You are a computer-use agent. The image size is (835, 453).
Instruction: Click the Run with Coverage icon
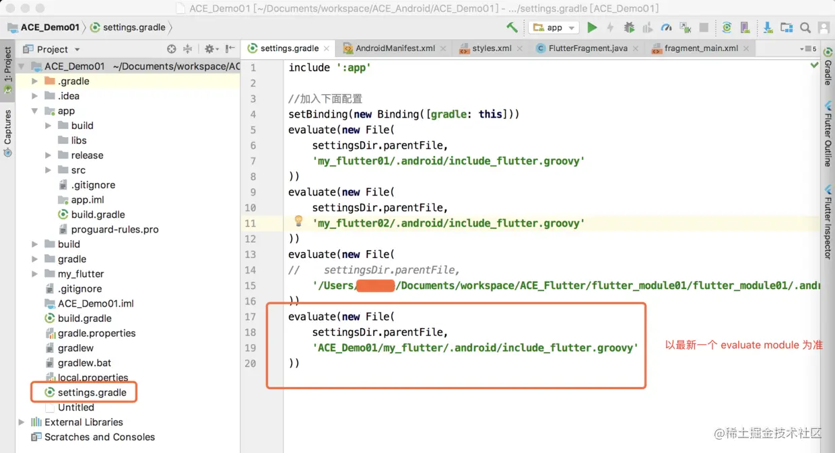[648, 28]
